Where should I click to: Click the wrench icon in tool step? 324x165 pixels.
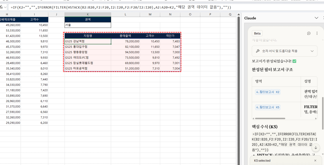click(258, 51)
